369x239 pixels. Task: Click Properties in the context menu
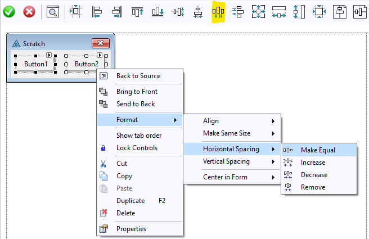(131, 229)
